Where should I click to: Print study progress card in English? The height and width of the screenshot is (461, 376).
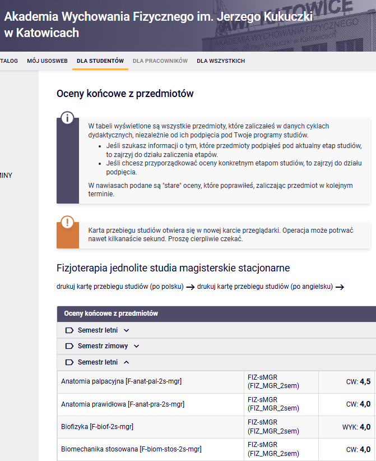pos(265,287)
